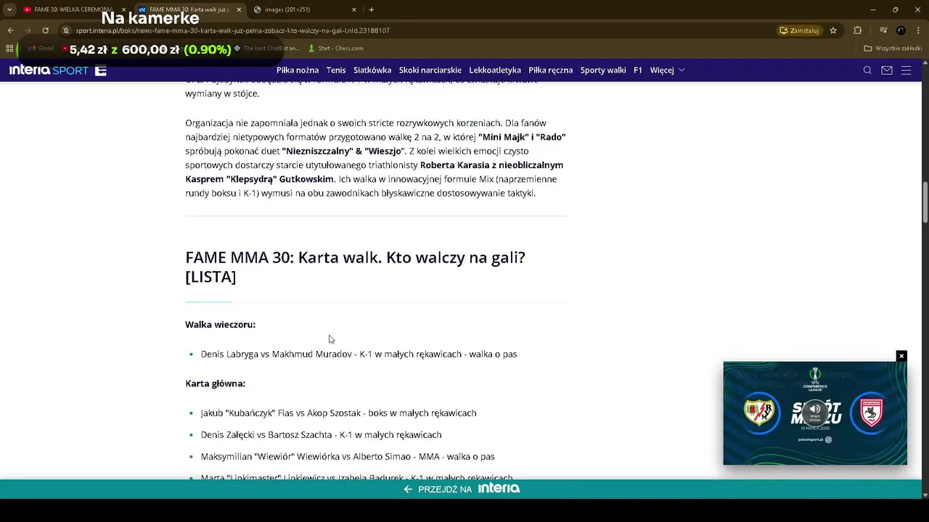Open the Skoki narciarskie section

(430, 70)
